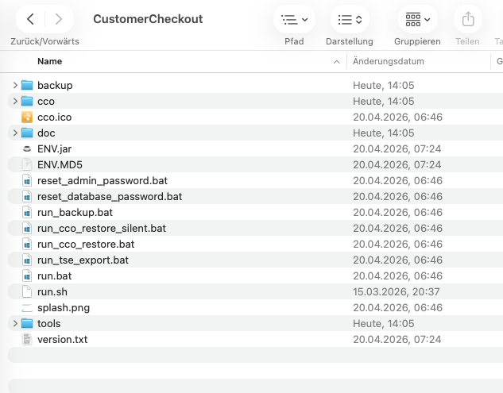Click the CustomerCheckout window title
Viewport: 503px width, 393px height.
(x=148, y=19)
